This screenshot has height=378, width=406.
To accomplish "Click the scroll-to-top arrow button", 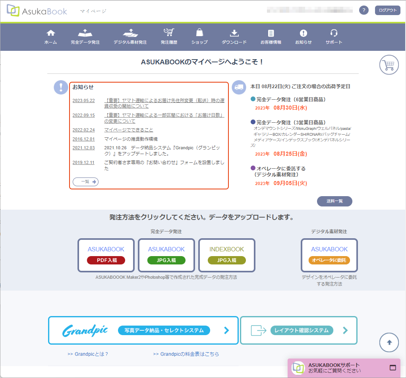I will (389, 342).
